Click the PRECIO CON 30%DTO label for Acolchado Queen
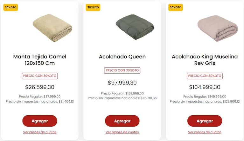Screen dimensions: 244x141 (x=122, y=70)
